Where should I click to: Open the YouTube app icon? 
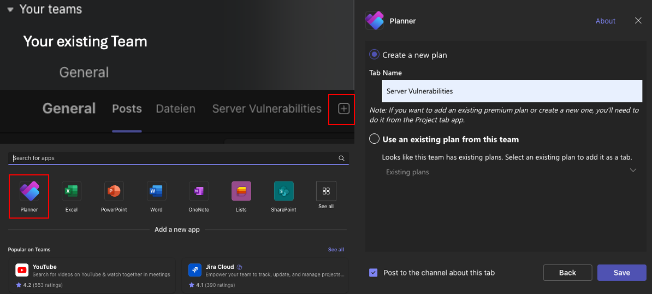click(22, 270)
